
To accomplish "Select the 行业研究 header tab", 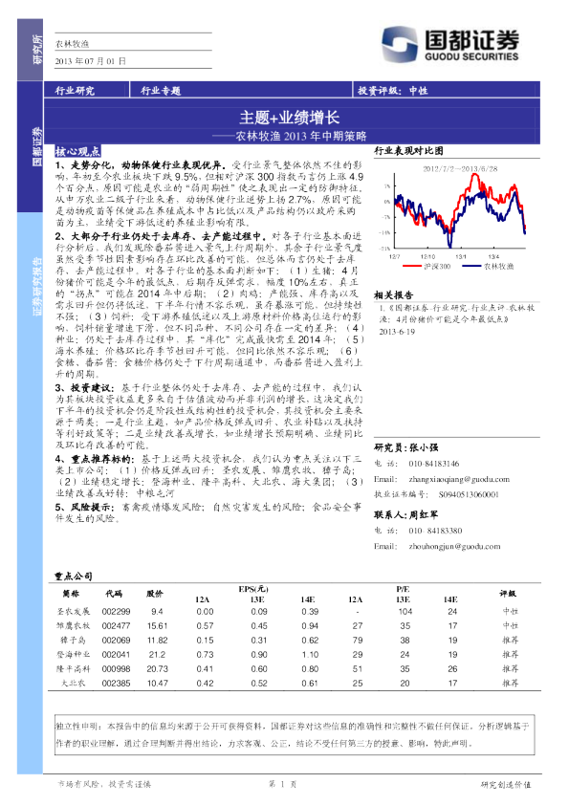I will click(x=75, y=91).
